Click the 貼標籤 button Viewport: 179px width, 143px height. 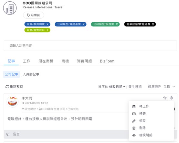coord(34,15)
